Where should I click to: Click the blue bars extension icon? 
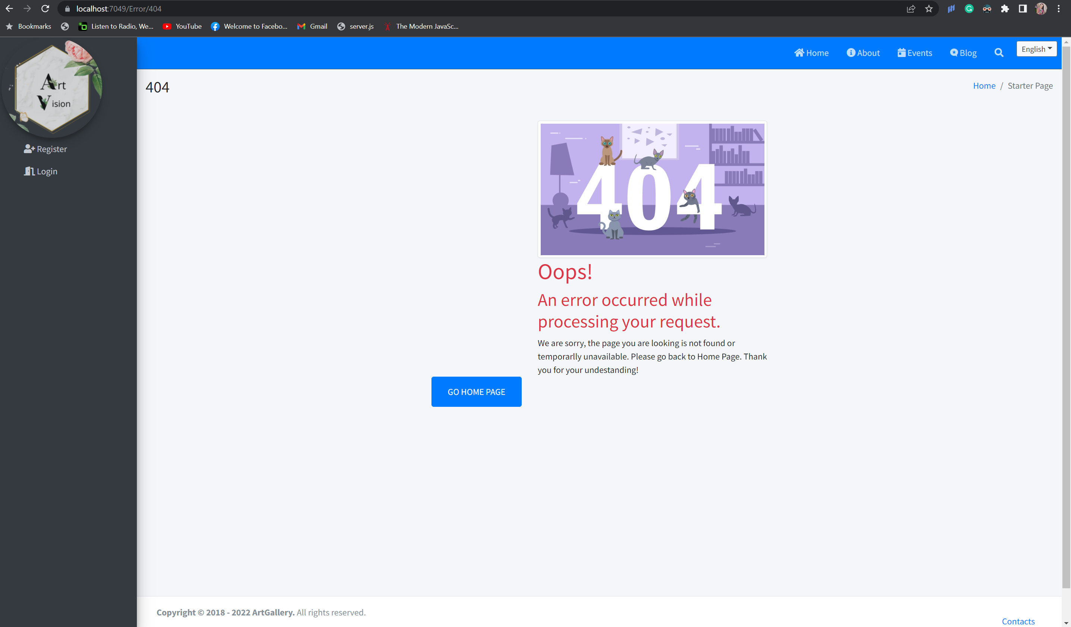pos(951,9)
